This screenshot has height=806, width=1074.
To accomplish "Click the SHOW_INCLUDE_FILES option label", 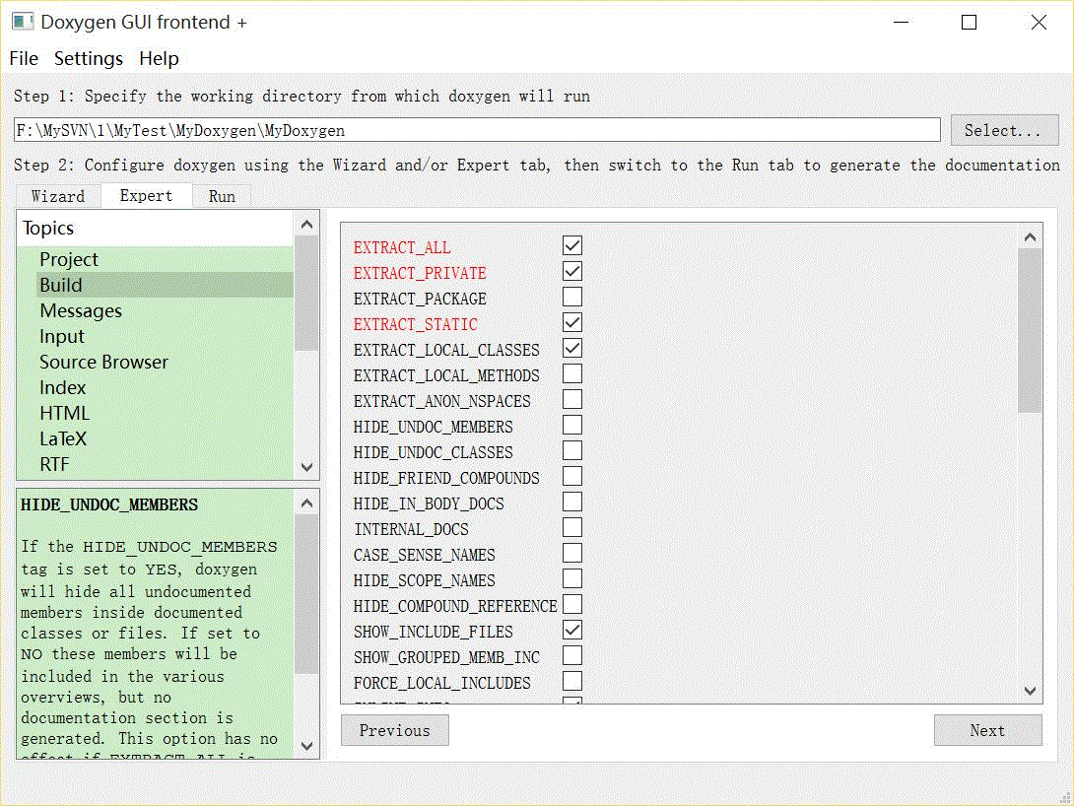I will point(433,632).
